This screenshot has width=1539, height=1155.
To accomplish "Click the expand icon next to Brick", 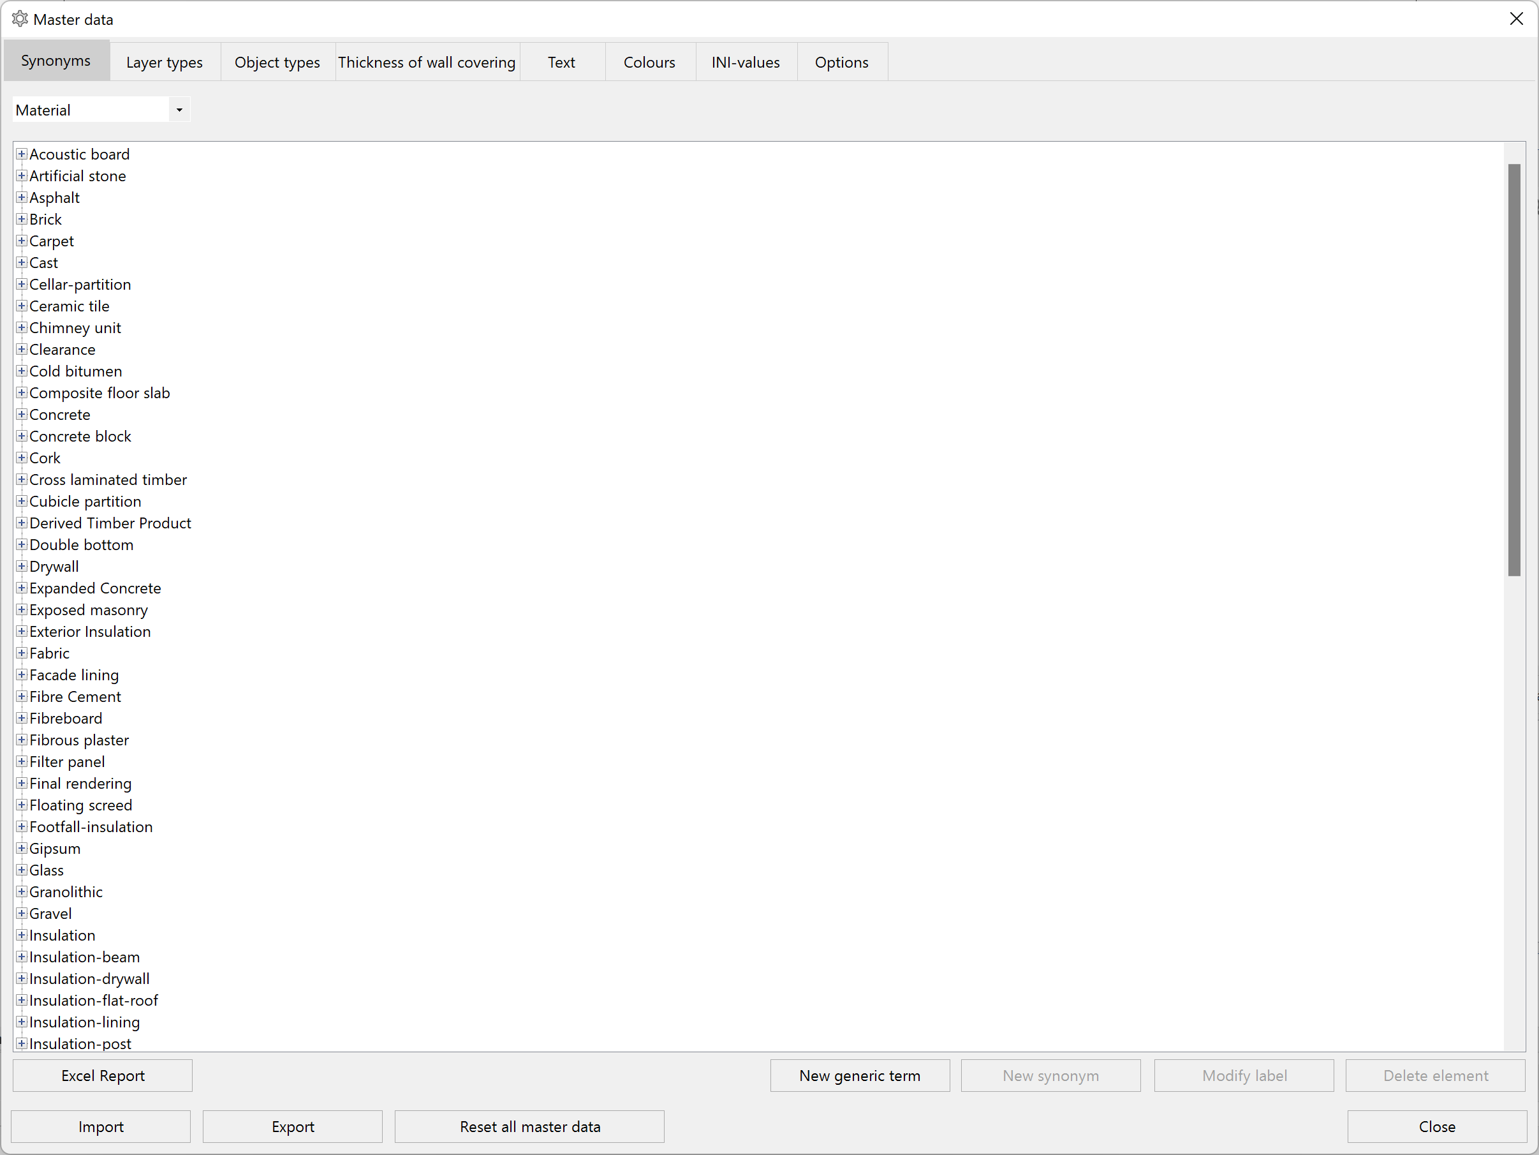I will coord(20,218).
